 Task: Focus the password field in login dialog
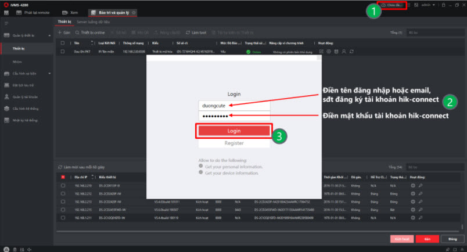(x=233, y=116)
